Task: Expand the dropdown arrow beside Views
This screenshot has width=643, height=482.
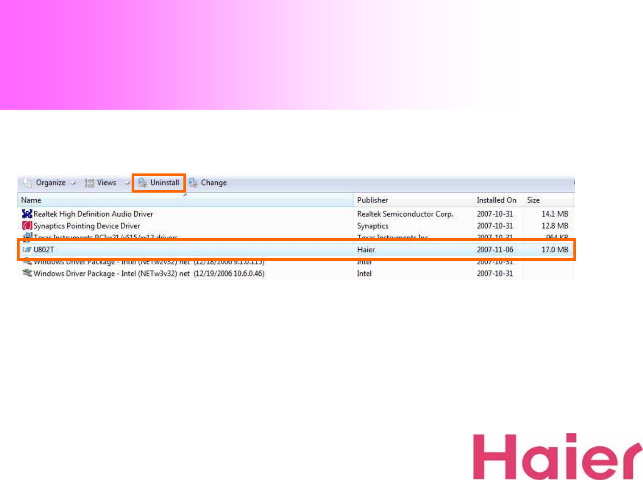Action: point(127,183)
